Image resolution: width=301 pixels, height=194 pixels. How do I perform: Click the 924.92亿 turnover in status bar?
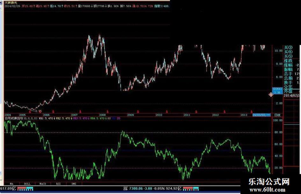[173, 189]
